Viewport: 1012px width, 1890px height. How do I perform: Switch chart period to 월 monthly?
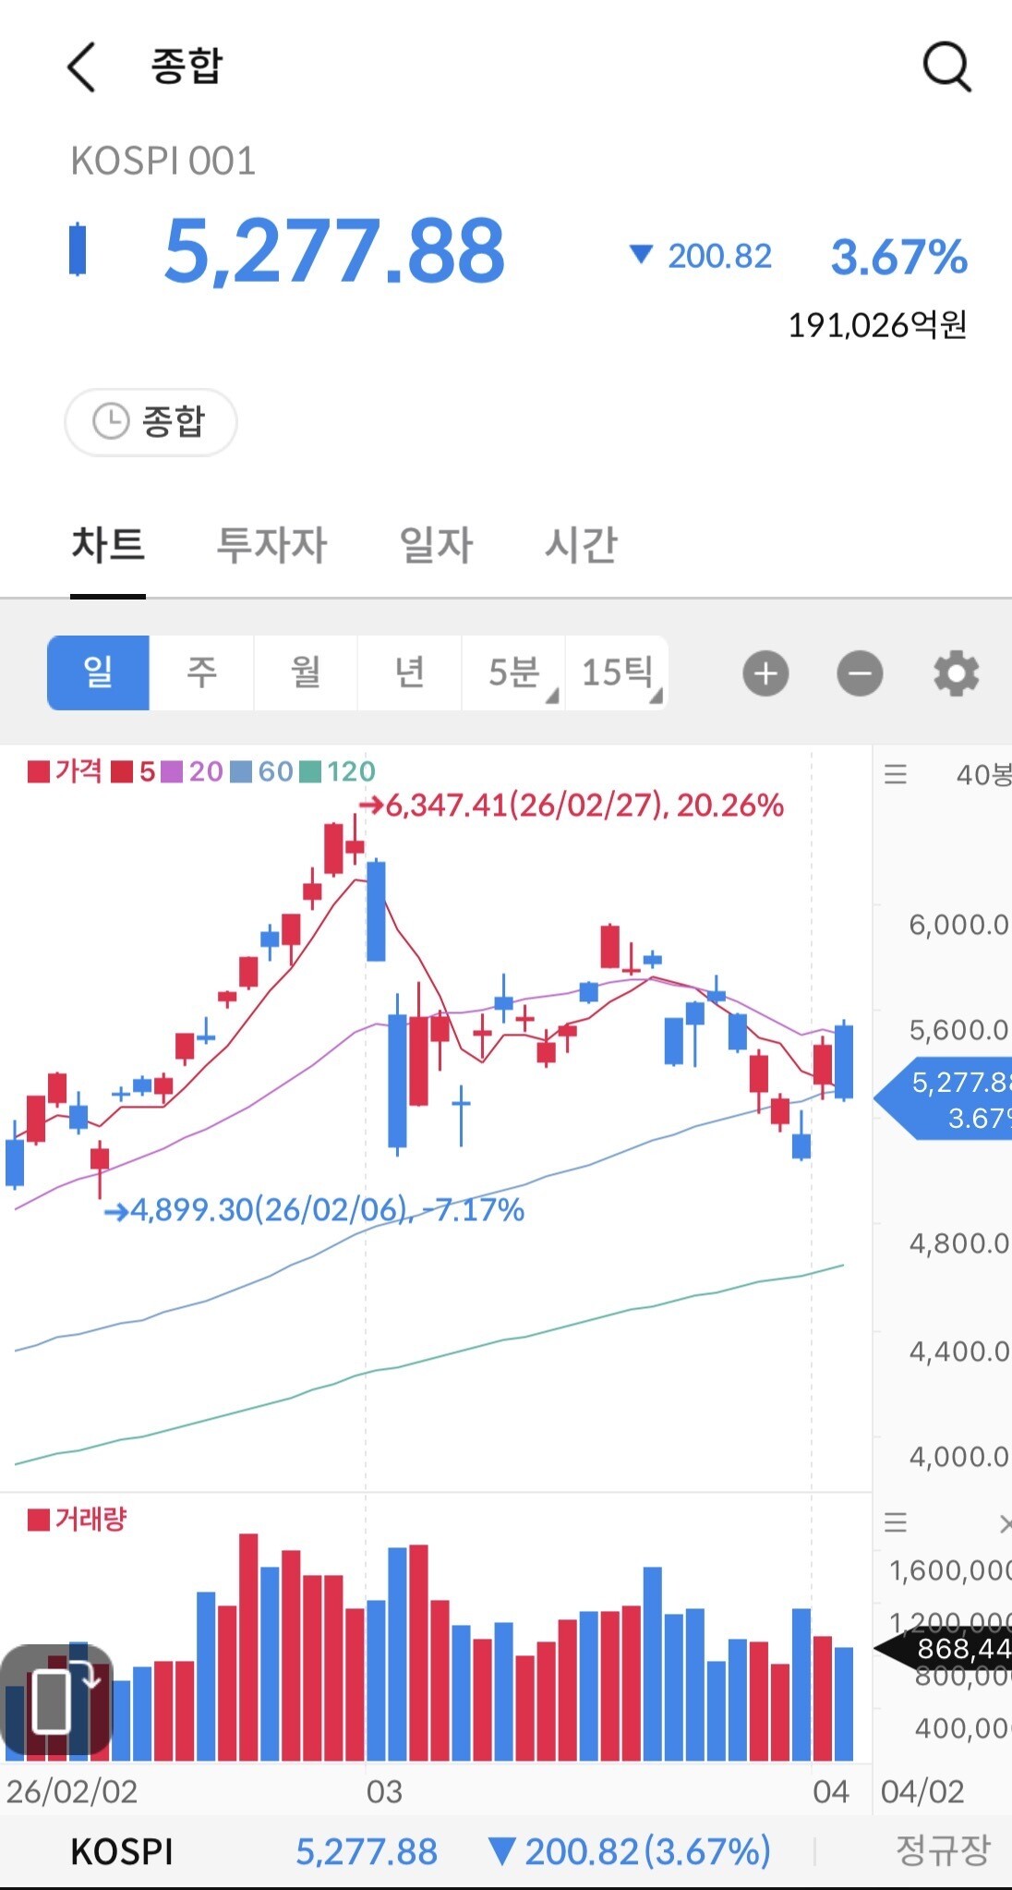(306, 672)
